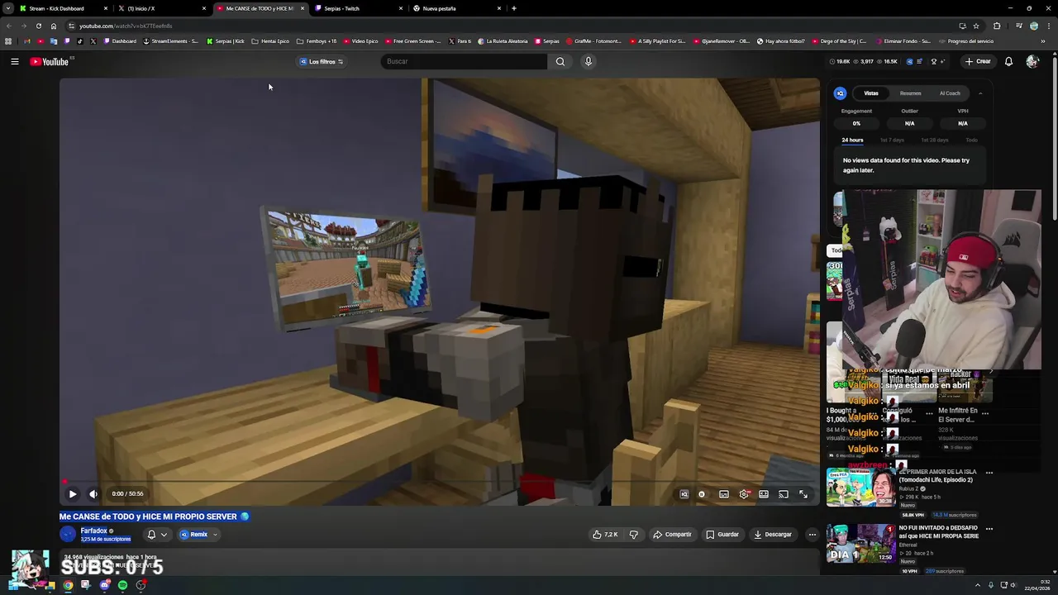1058x595 pixels.
Task: Close the Me CANSE de TODO tab
Action: point(303,8)
